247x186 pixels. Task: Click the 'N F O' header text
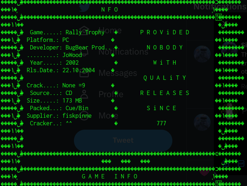point(110,10)
